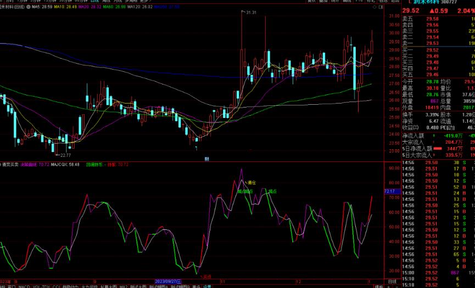Screen dimensions: 475x288
Task: Switch to the MACD indicator tab
Action: click(24, 286)
